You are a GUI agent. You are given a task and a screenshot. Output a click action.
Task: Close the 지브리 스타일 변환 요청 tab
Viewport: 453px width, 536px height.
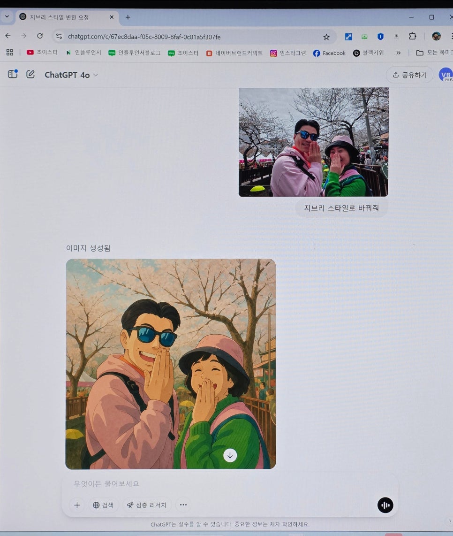coord(111,17)
